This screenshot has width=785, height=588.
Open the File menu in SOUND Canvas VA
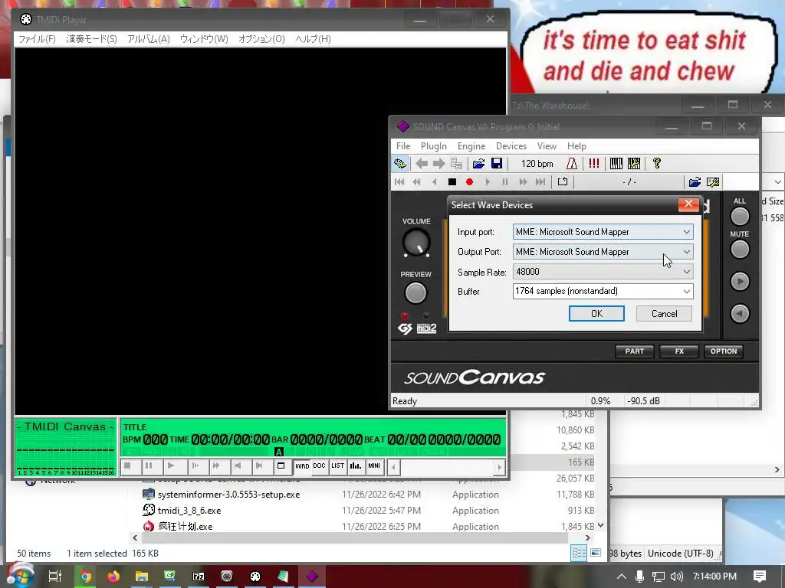[403, 146]
